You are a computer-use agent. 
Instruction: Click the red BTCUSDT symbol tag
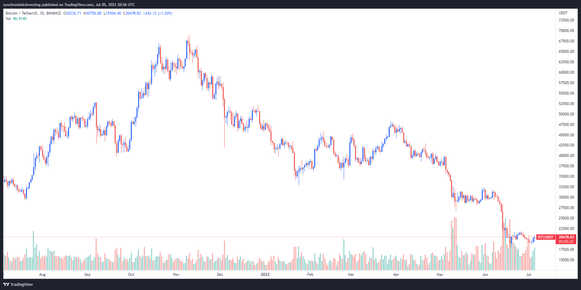pyautogui.click(x=546, y=237)
